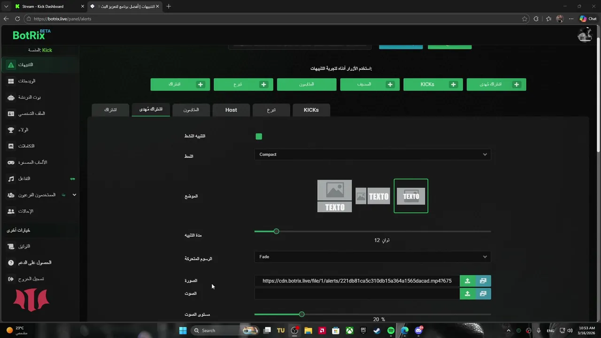Test the المتابعون followers alert button
Image resolution: width=601 pixels, height=338 pixels.
coord(307,84)
